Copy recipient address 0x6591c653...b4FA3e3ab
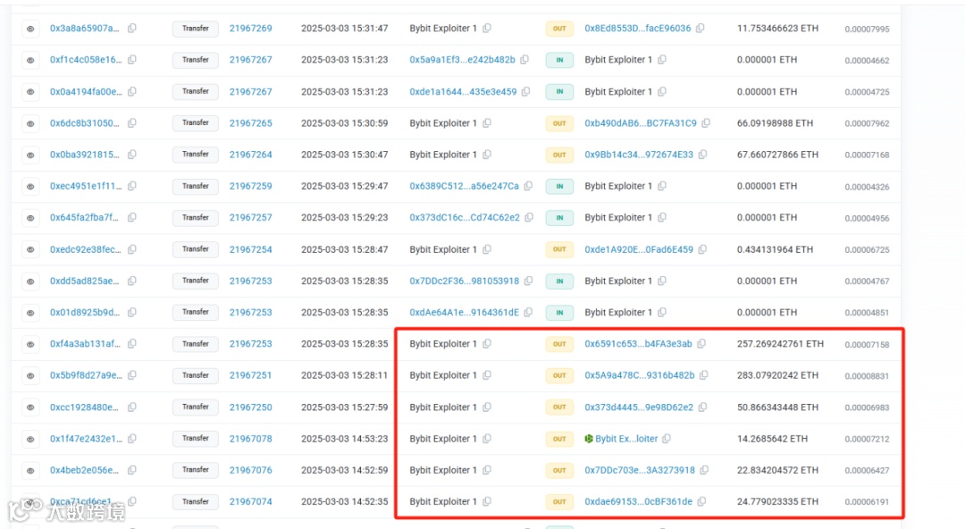This screenshot has height=529, width=965. pos(701,344)
